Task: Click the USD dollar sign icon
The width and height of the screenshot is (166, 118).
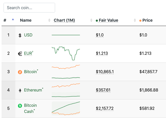Action: [x=20, y=35]
